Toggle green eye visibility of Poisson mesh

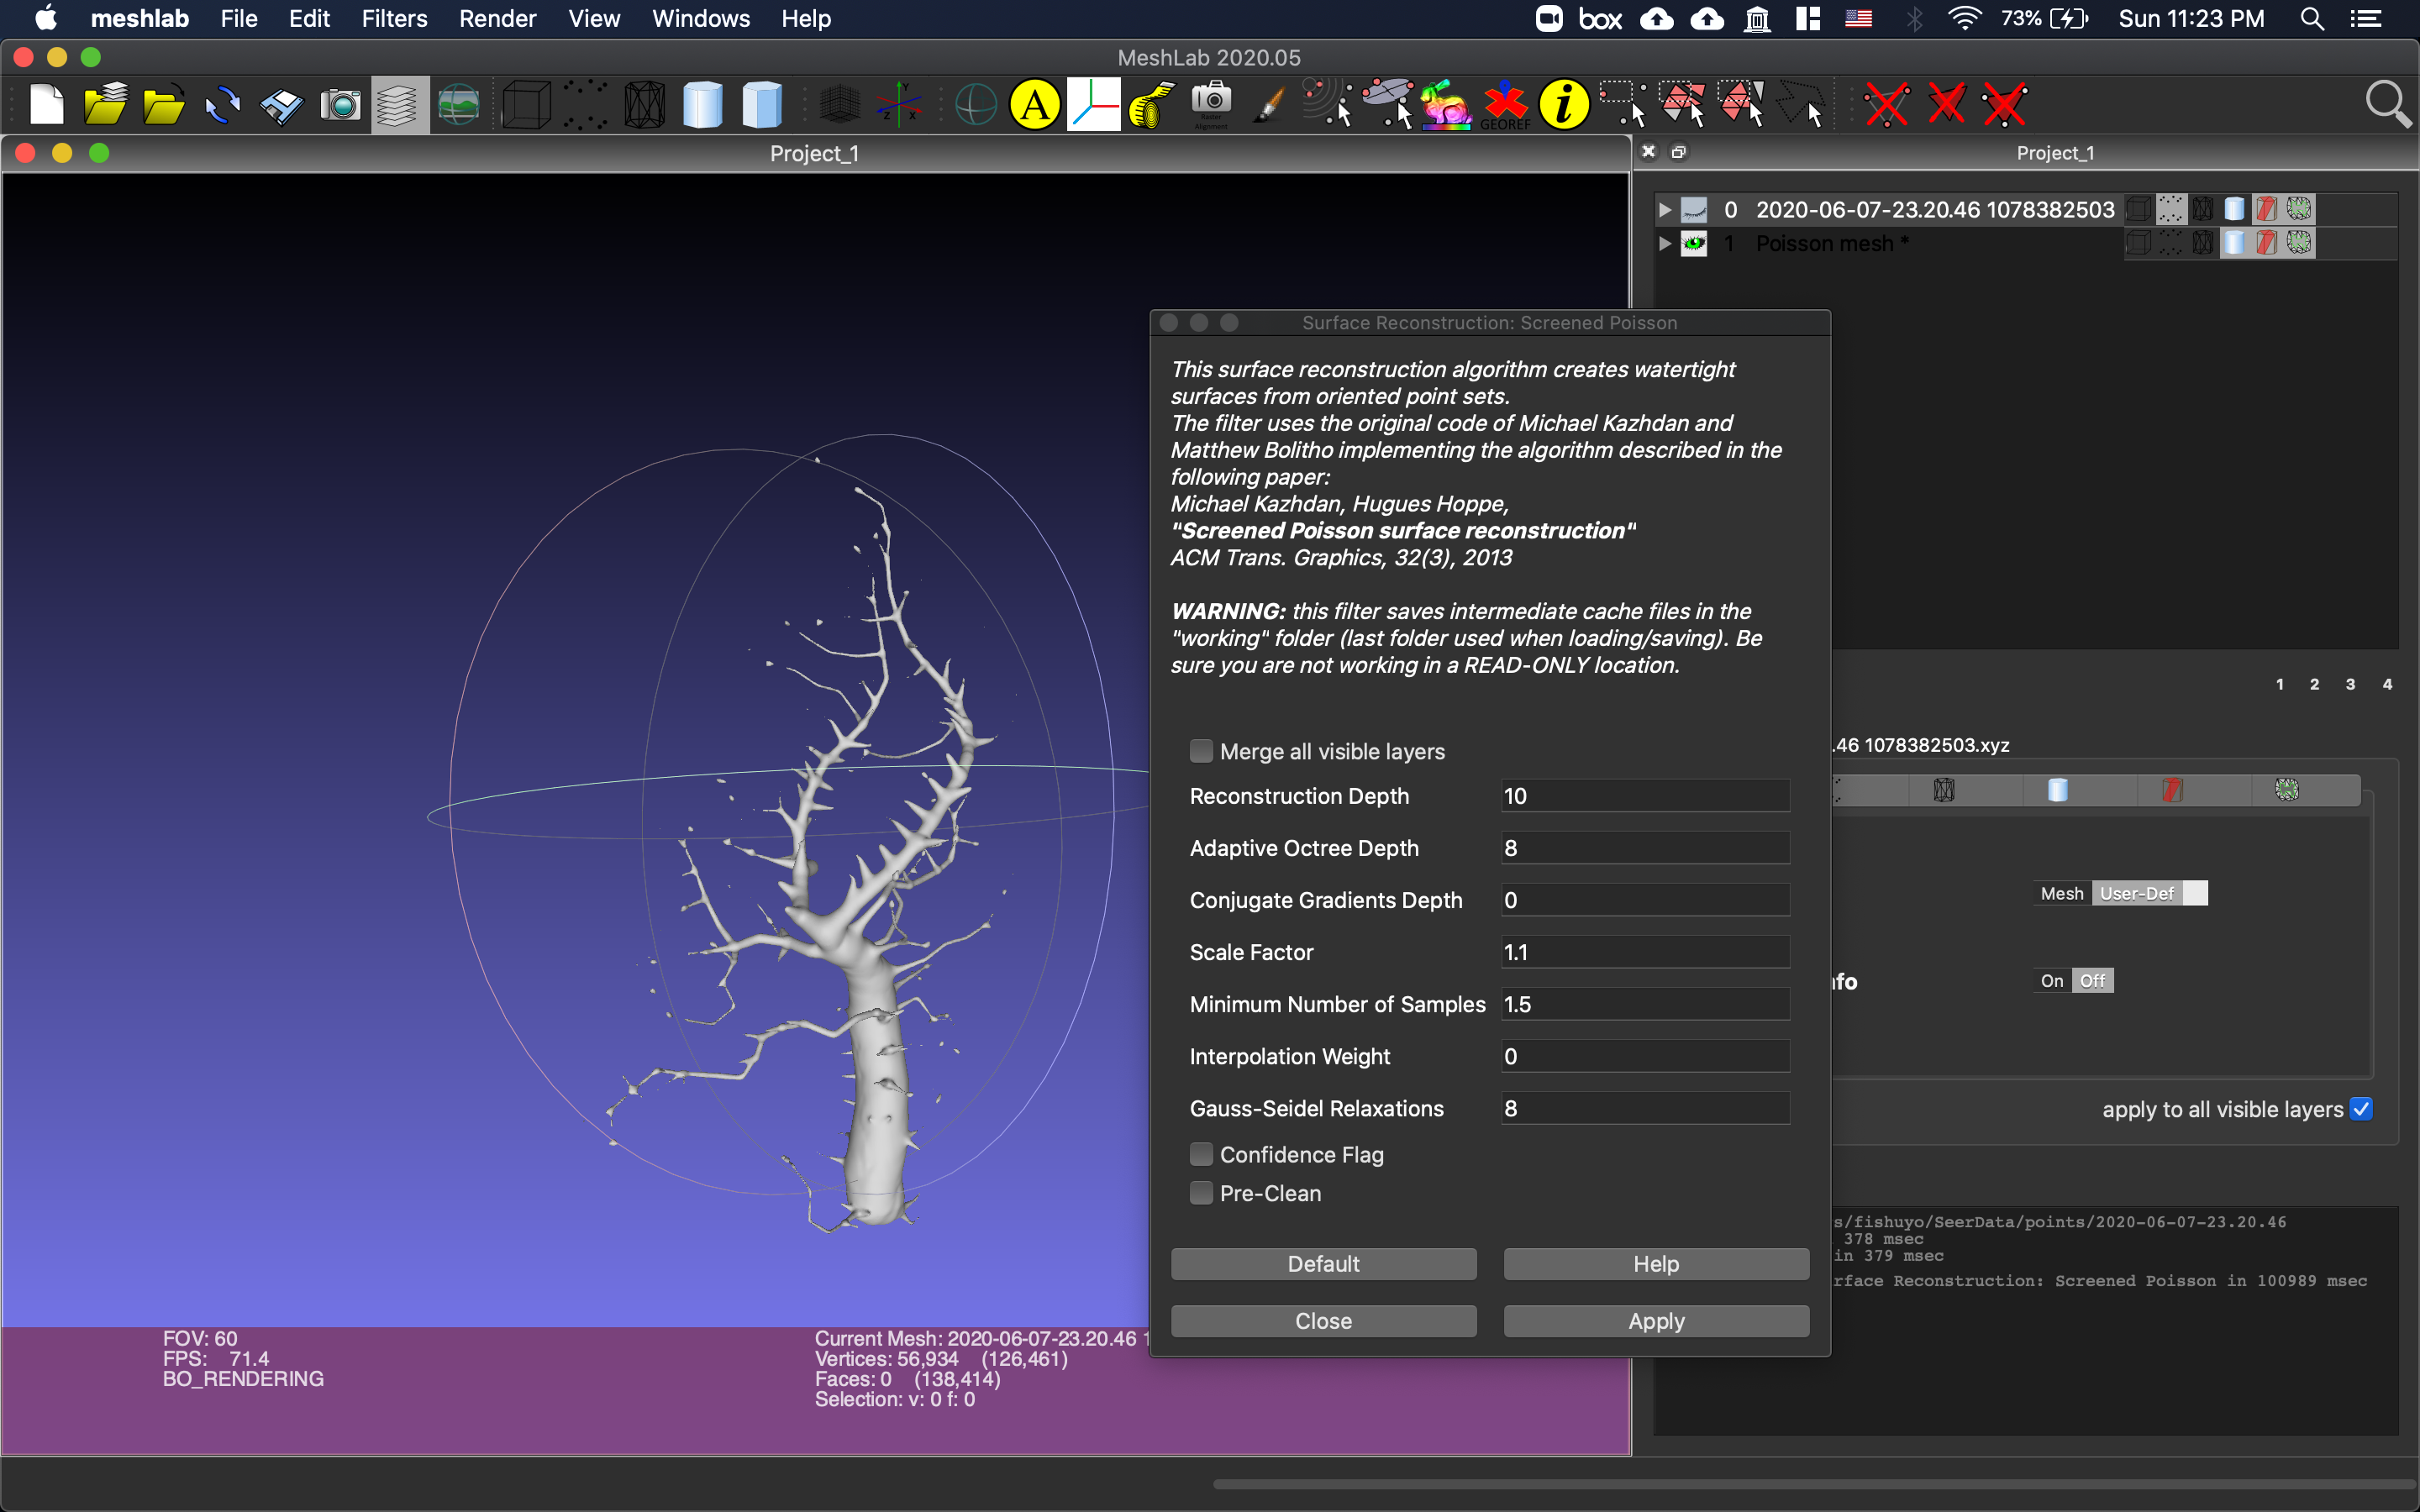pyautogui.click(x=1694, y=243)
